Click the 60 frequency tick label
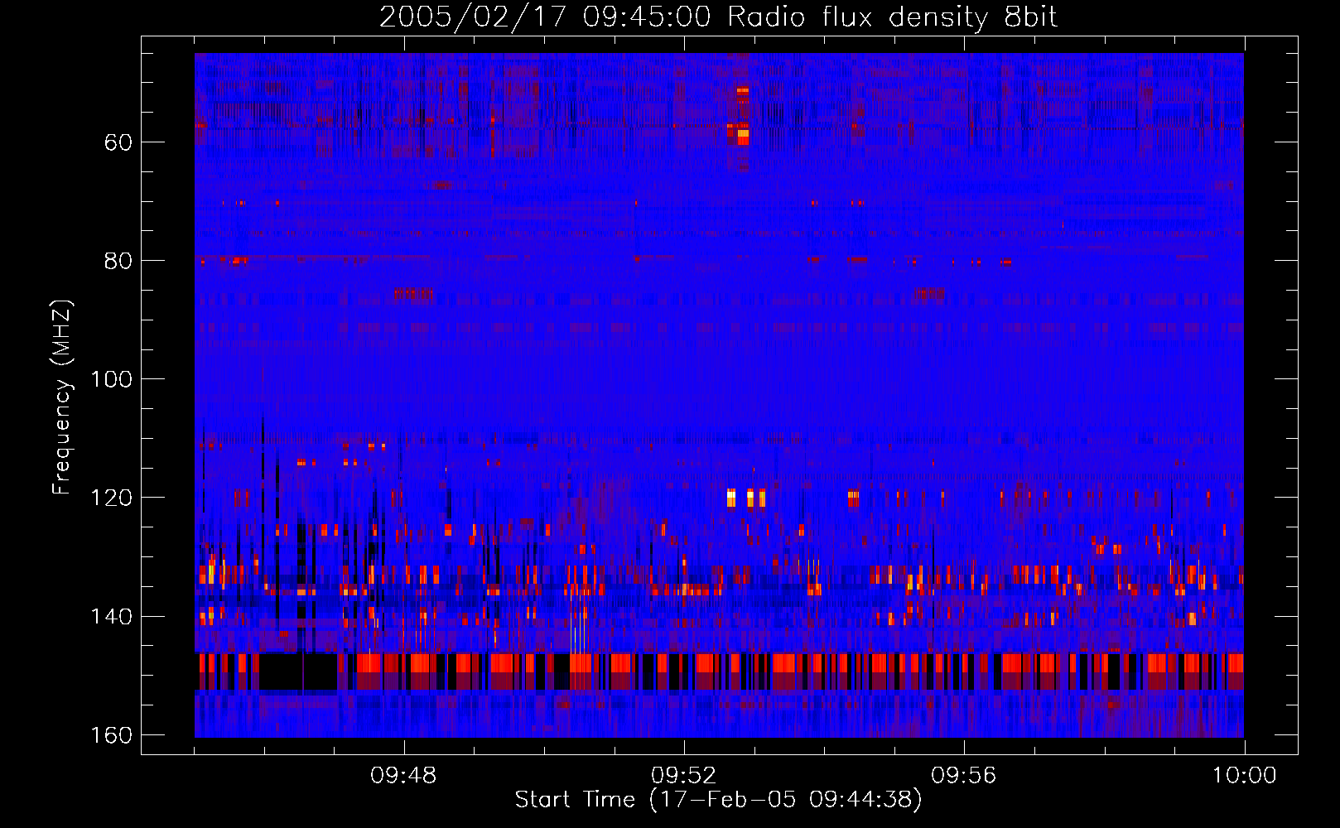Image resolution: width=1340 pixels, height=828 pixels. point(118,142)
